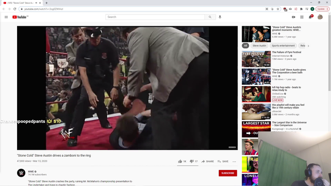Click the video title text
The height and width of the screenshot is (186, 331).
(54, 156)
